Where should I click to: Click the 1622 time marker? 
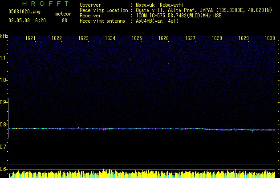coord(57,38)
